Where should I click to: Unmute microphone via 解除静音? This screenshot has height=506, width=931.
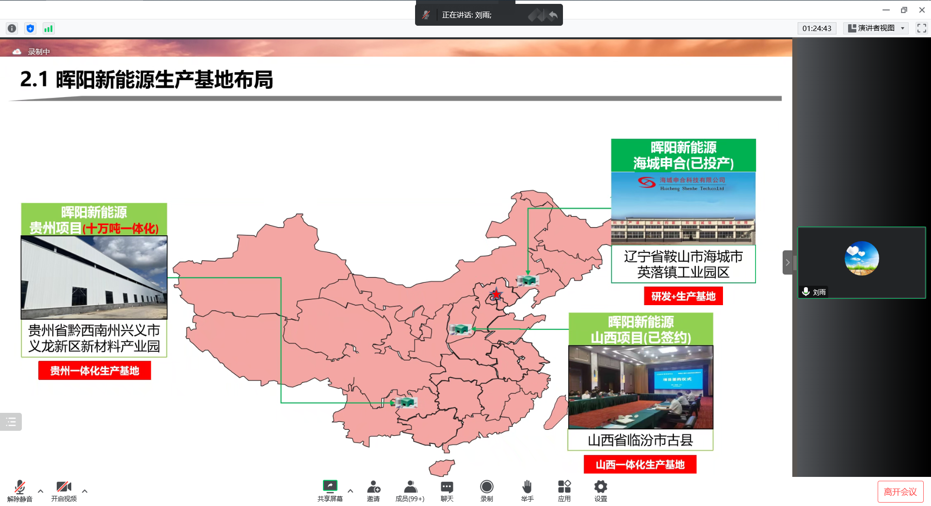coord(20,491)
